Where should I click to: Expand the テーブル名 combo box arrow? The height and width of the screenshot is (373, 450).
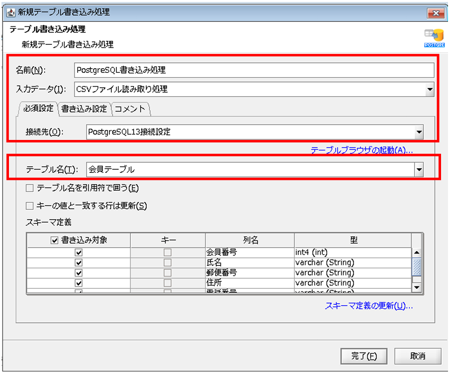[x=419, y=170]
